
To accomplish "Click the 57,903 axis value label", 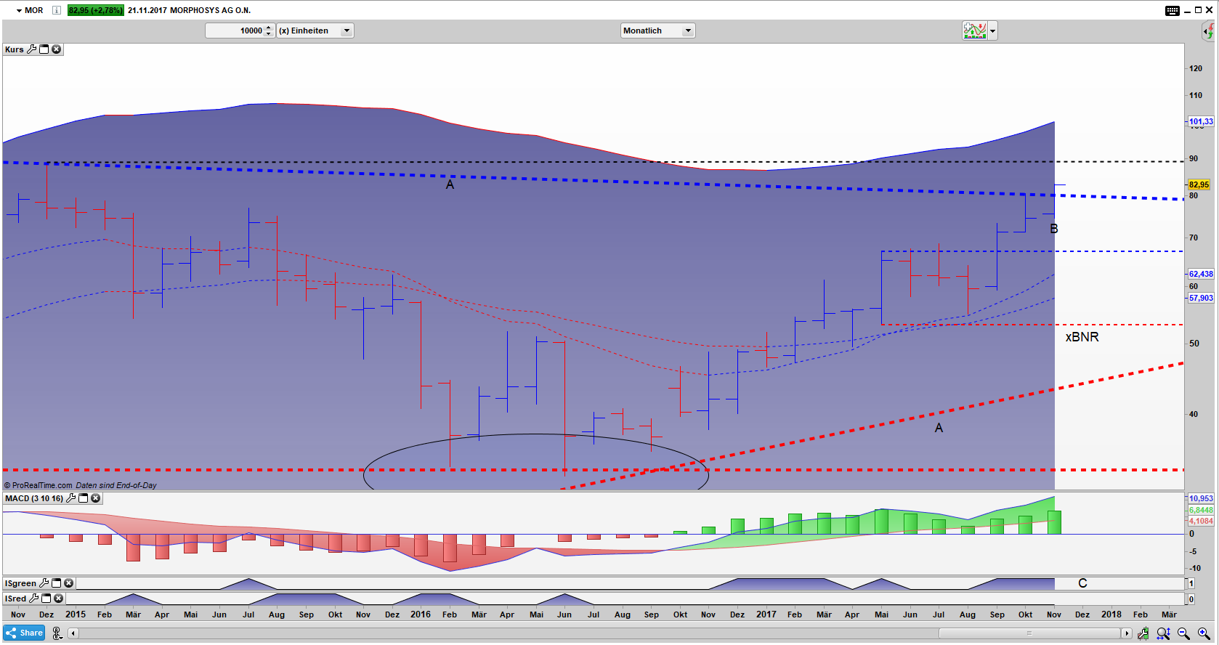I will (1201, 298).
